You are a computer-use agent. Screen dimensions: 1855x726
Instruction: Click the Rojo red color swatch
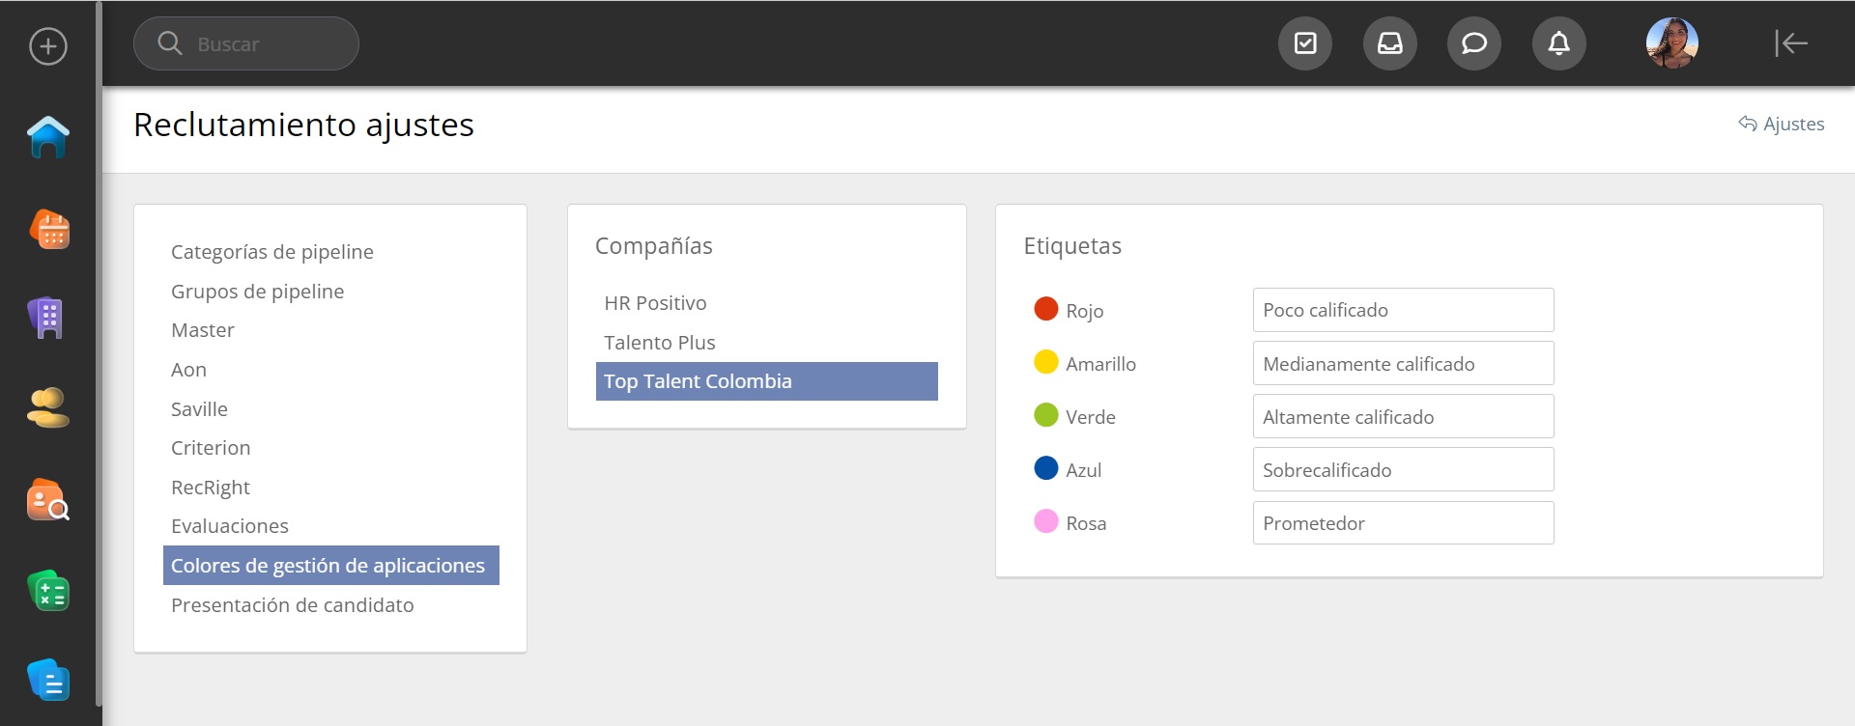[1046, 309]
